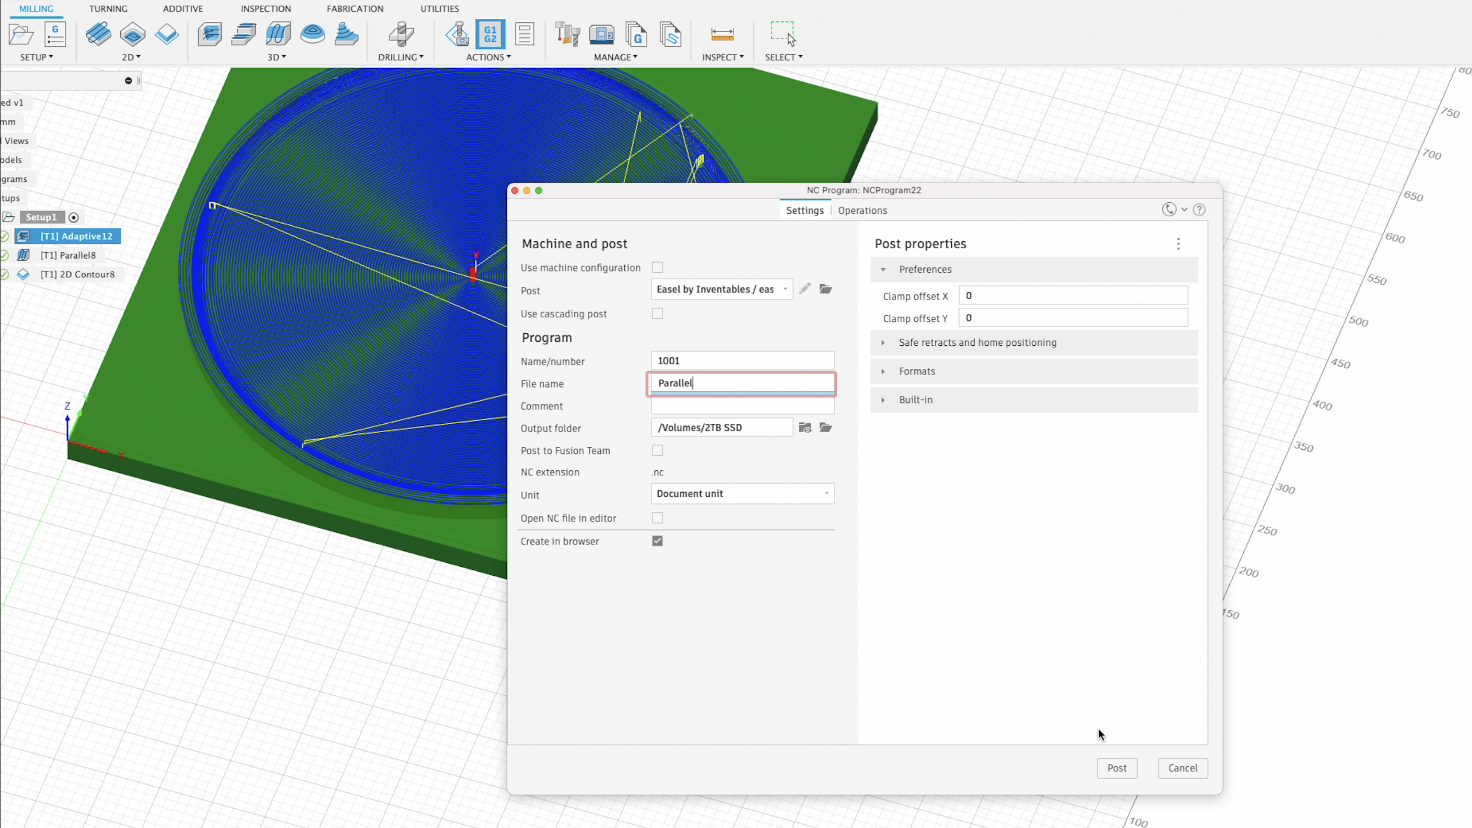Click the NC Program G1 G2 icon
This screenshot has width=1472, height=828.
(490, 34)
